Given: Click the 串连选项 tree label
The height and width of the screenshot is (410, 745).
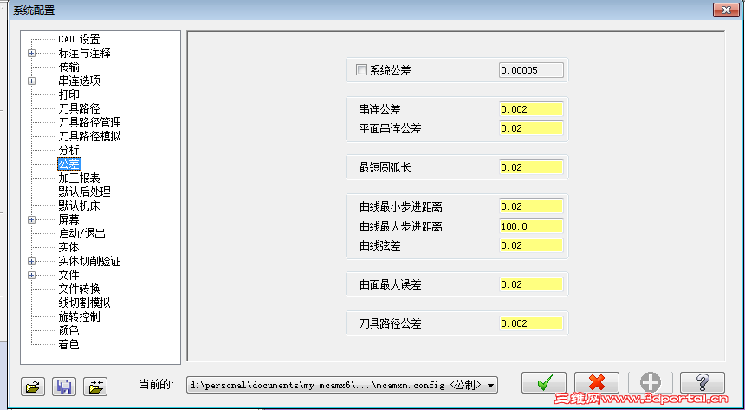Looking at the screenshot, I should coord(79,81).
